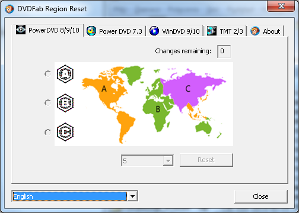Click the Region A hexagon icon
Screen dimensions: 299x213
coord(65,74)
